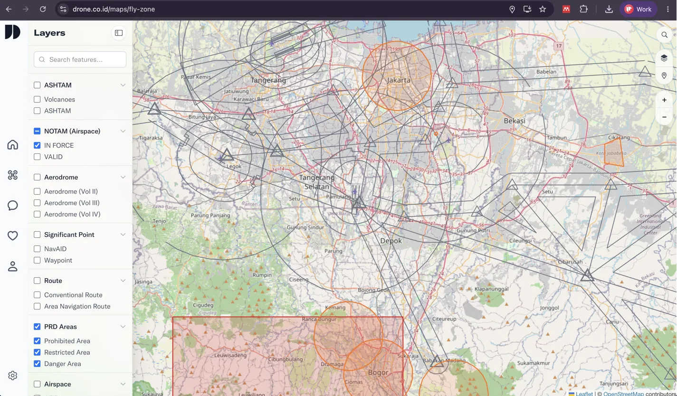Click the site information icon in address bar
This screenshot has height=396, width=677.
(63, 9)
